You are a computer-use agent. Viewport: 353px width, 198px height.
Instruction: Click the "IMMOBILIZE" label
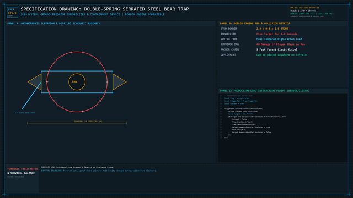(x=228, y=34)
